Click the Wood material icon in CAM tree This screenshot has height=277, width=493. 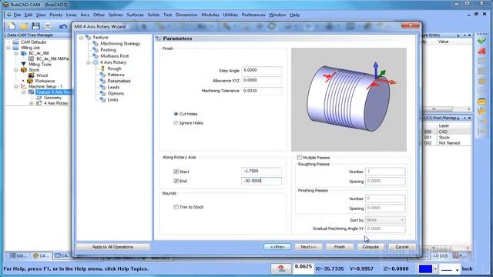pos(31,75)
